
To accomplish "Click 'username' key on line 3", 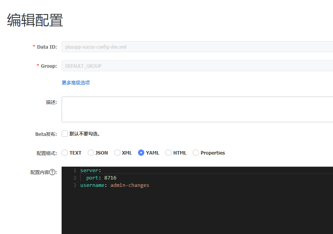I will tap(92, 185).
